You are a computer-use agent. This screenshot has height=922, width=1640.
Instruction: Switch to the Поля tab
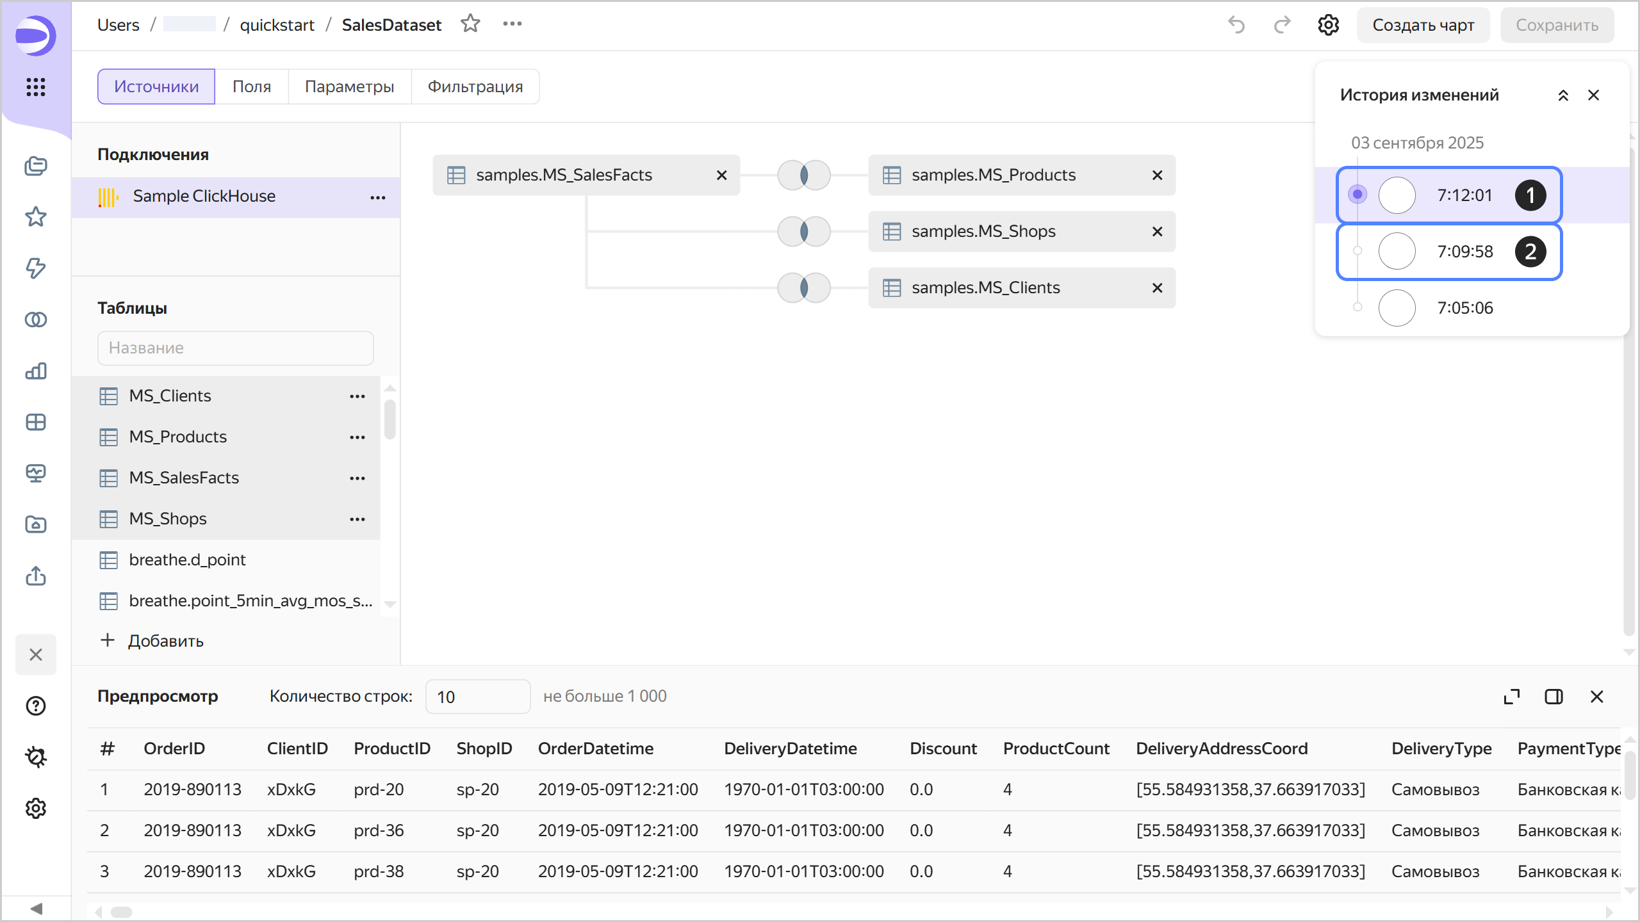click(x=252, y=86)
